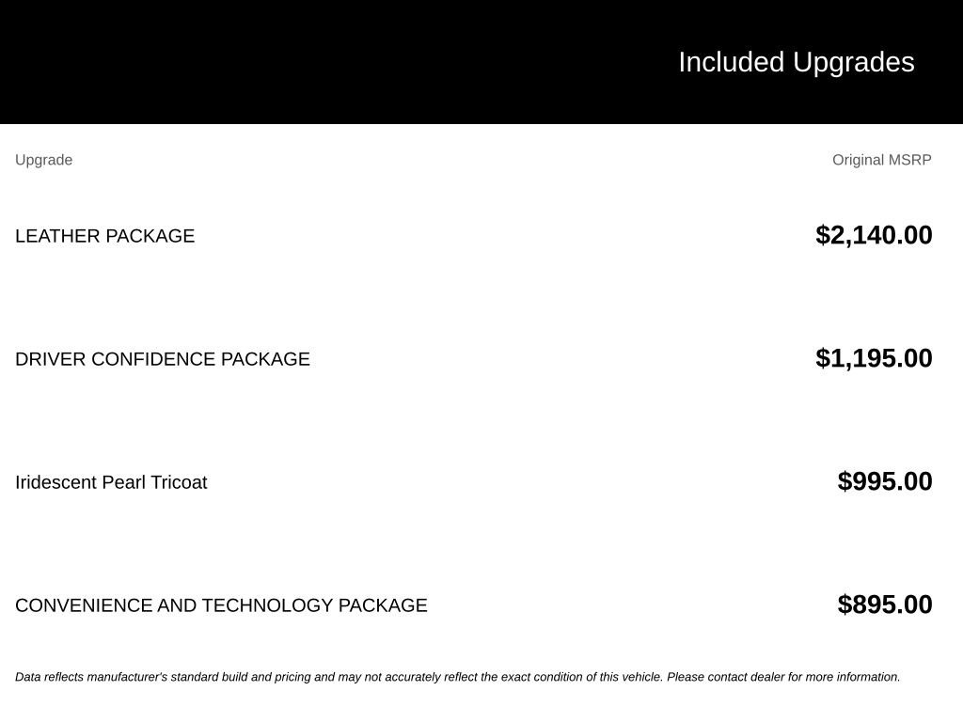Viewport: 963px width, 722px height.
Task: Click the word Upgrades in the header
Action: pyautogui.click(x=854, y=63)
